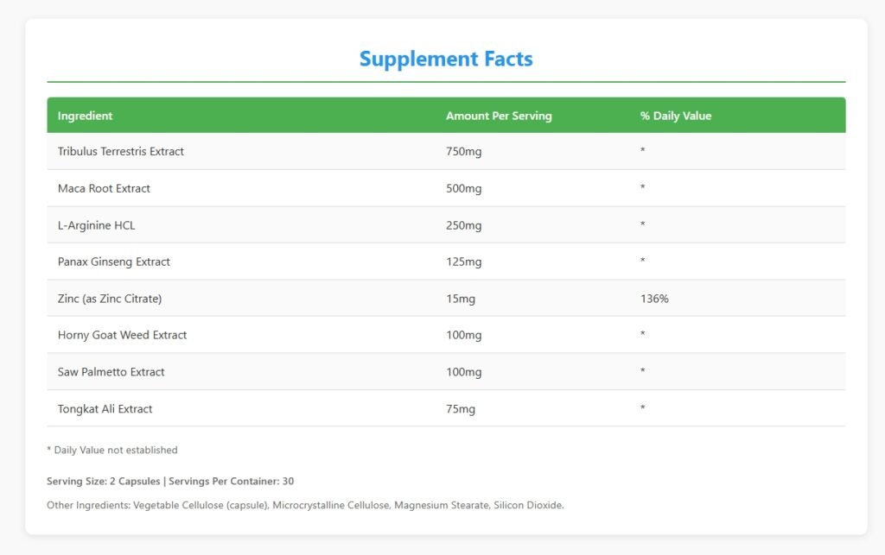Image resolution: width=885 pixels, height=555 pixels.
Task: Click the % Daily Value column header
Action: 676,116
